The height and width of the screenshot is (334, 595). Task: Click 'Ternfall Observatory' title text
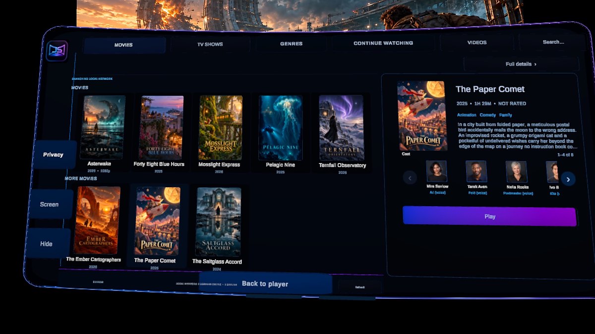click(342, 166)
